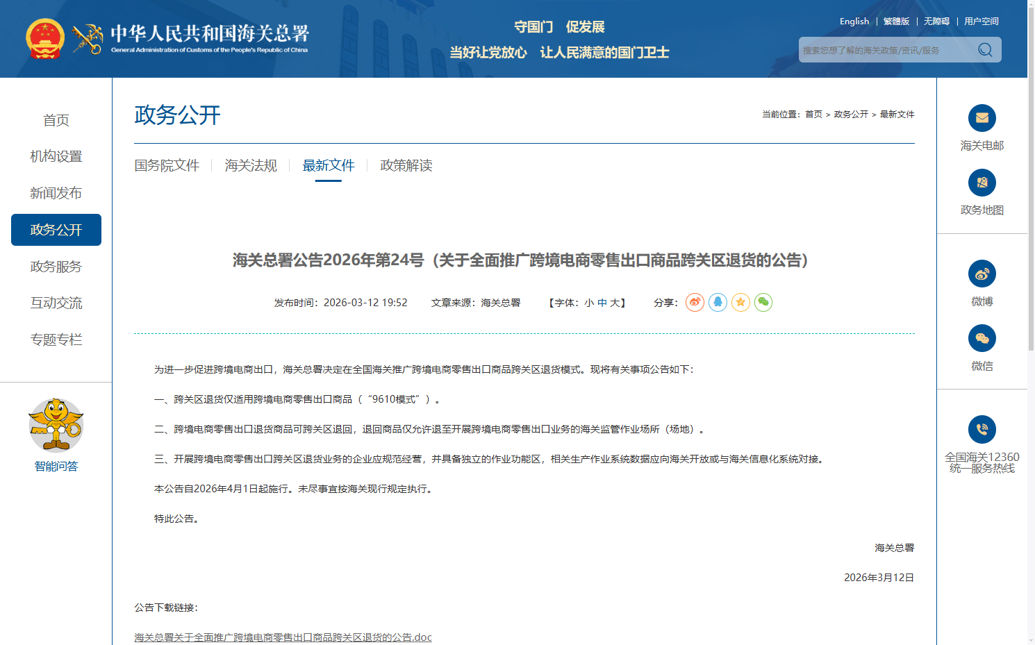The image size is (1035, 645).
Task: Click the customs policy search field
Action: coord(886,50)
